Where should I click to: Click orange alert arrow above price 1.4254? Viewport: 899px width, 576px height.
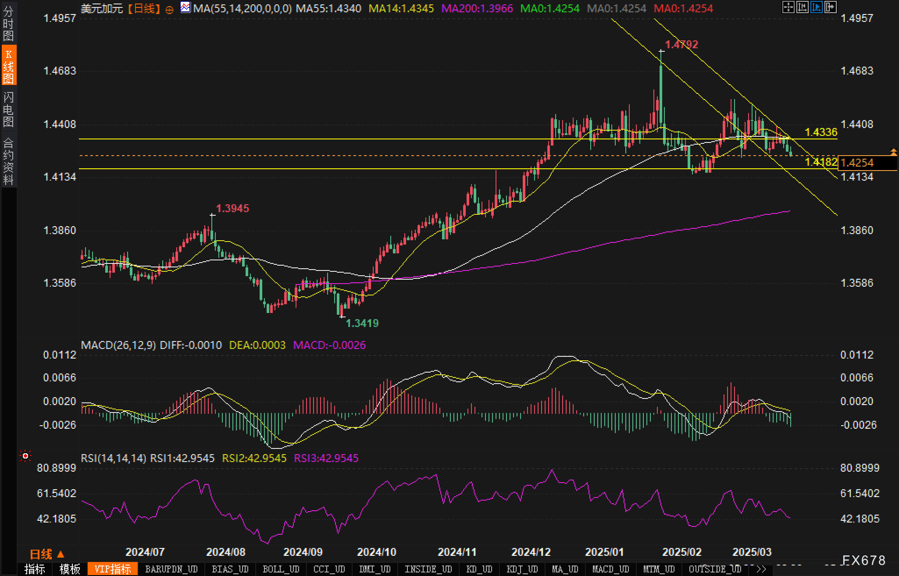[x=893, y=152]
